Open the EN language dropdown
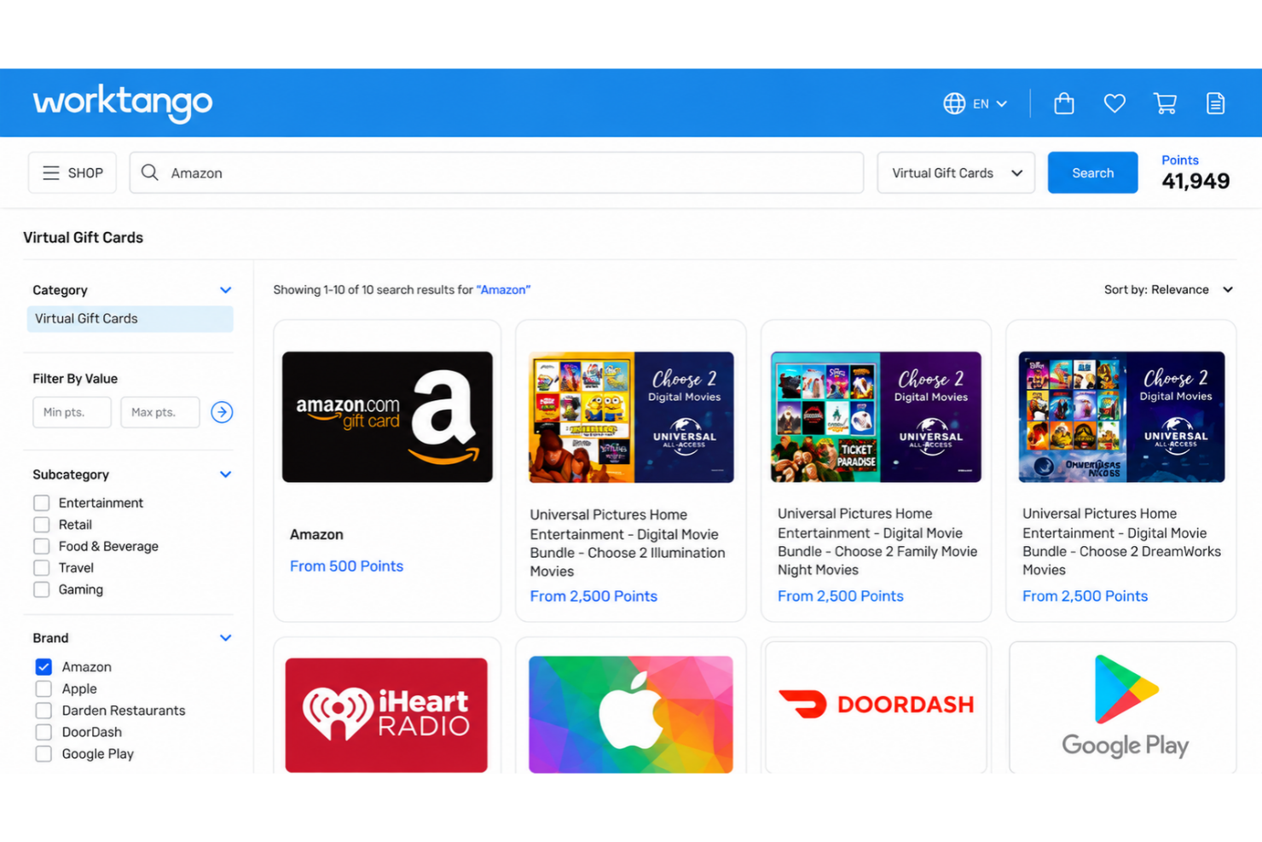The width and height of the screenshot is (1262, 842). [990, 103]
